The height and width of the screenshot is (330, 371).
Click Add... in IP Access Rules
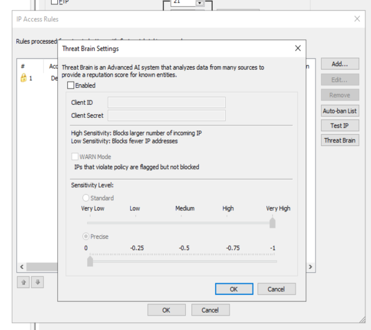click(x=340, y=64)
